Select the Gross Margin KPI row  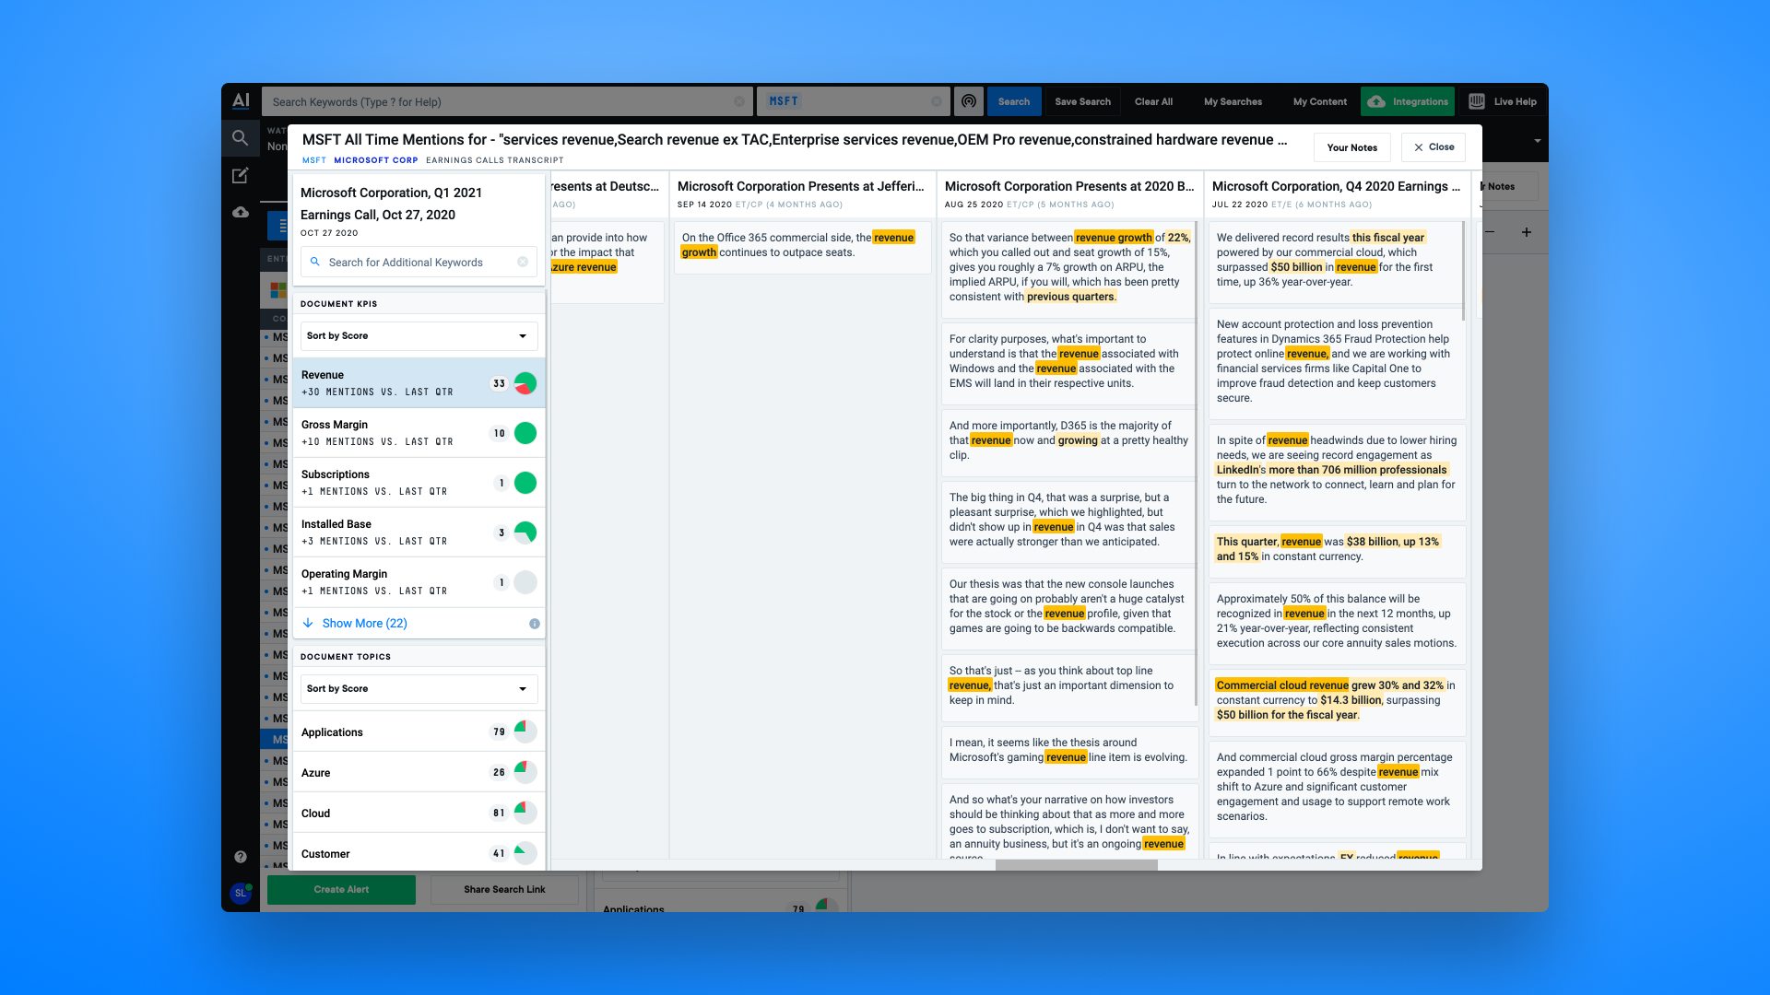(x=396, y=433)
